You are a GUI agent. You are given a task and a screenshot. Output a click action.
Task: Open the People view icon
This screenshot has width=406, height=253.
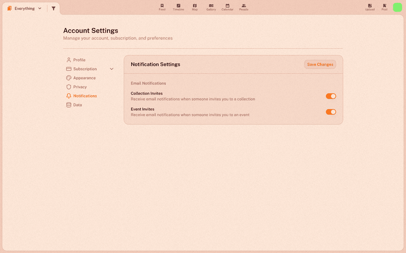pos(244,6)
